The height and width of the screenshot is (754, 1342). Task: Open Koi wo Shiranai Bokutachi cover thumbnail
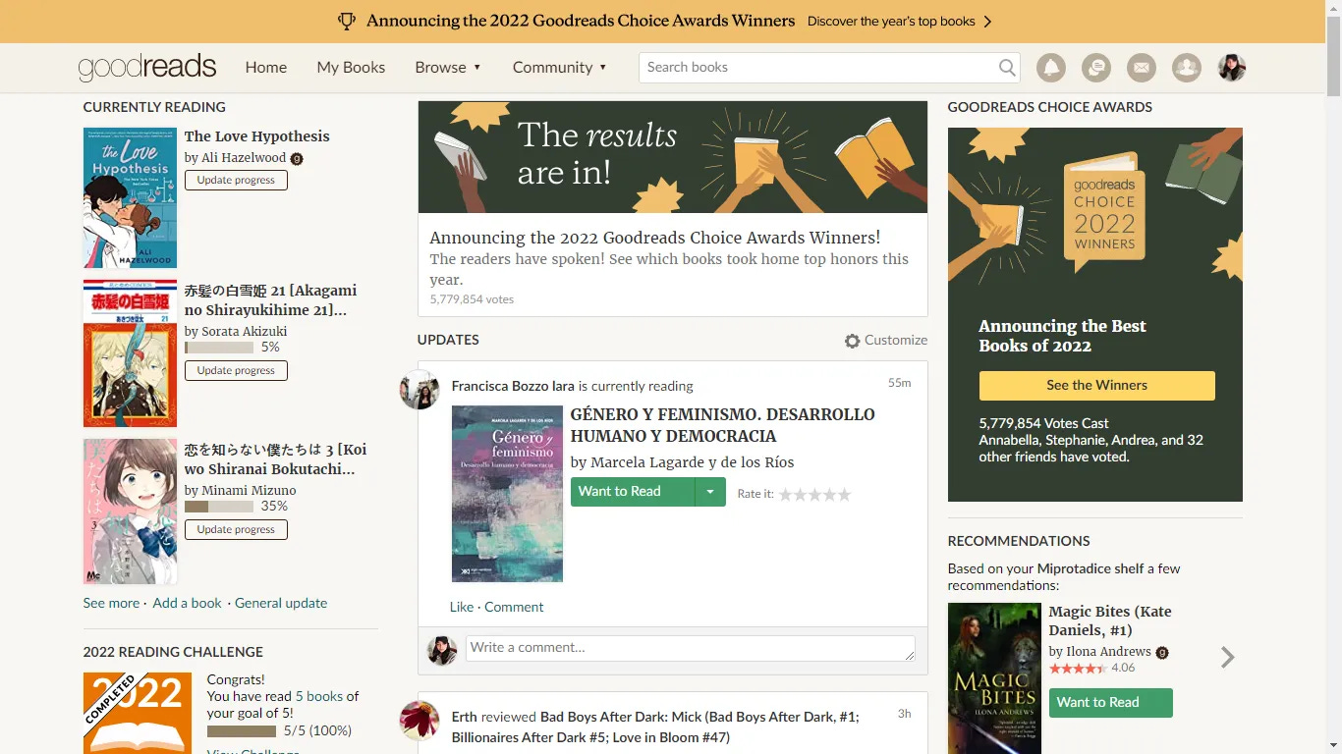click(x=130, y=512)
